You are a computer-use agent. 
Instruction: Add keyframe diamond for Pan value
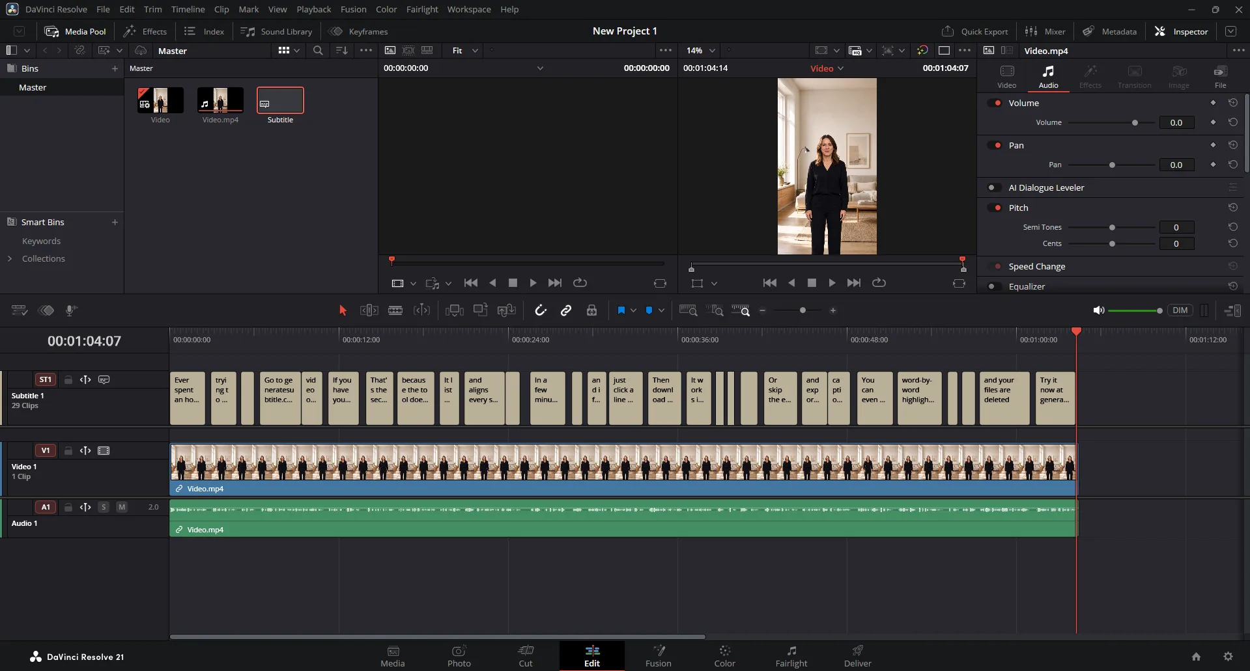tap(1213, 165)
